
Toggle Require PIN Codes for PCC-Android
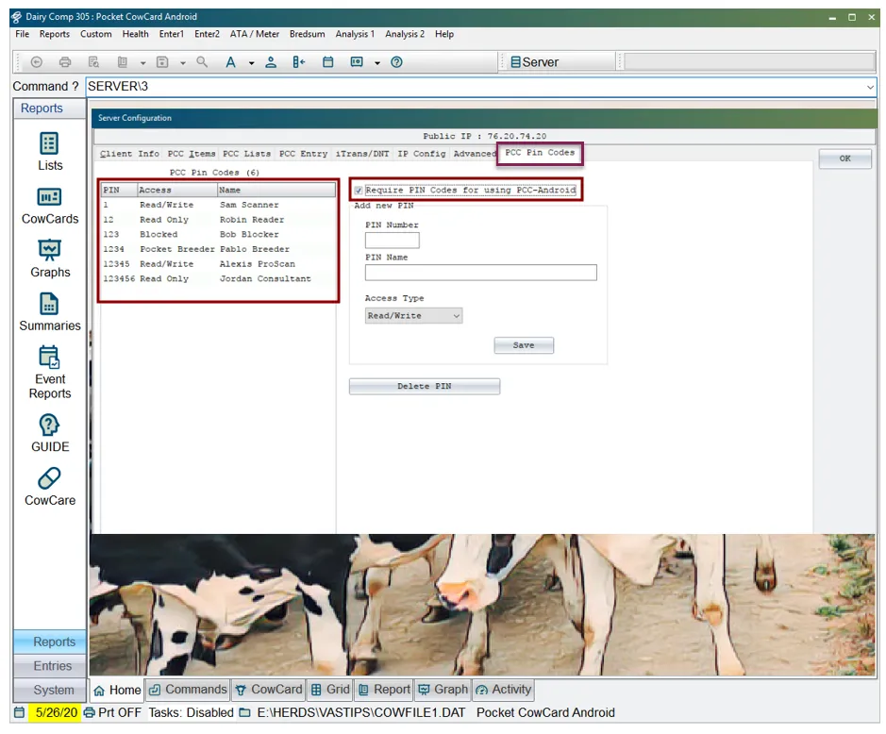[359, 191]
